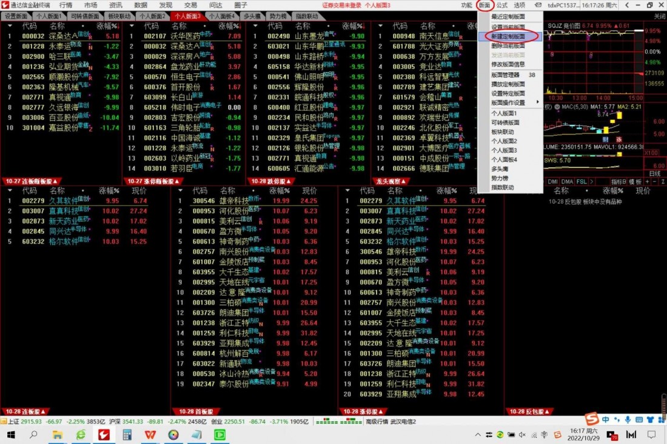Launch the green browser icon in taskbar
This screenshot has height=444, width=667.
81,435
